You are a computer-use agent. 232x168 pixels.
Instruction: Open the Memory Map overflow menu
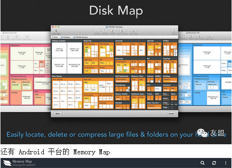pos(226,163)
